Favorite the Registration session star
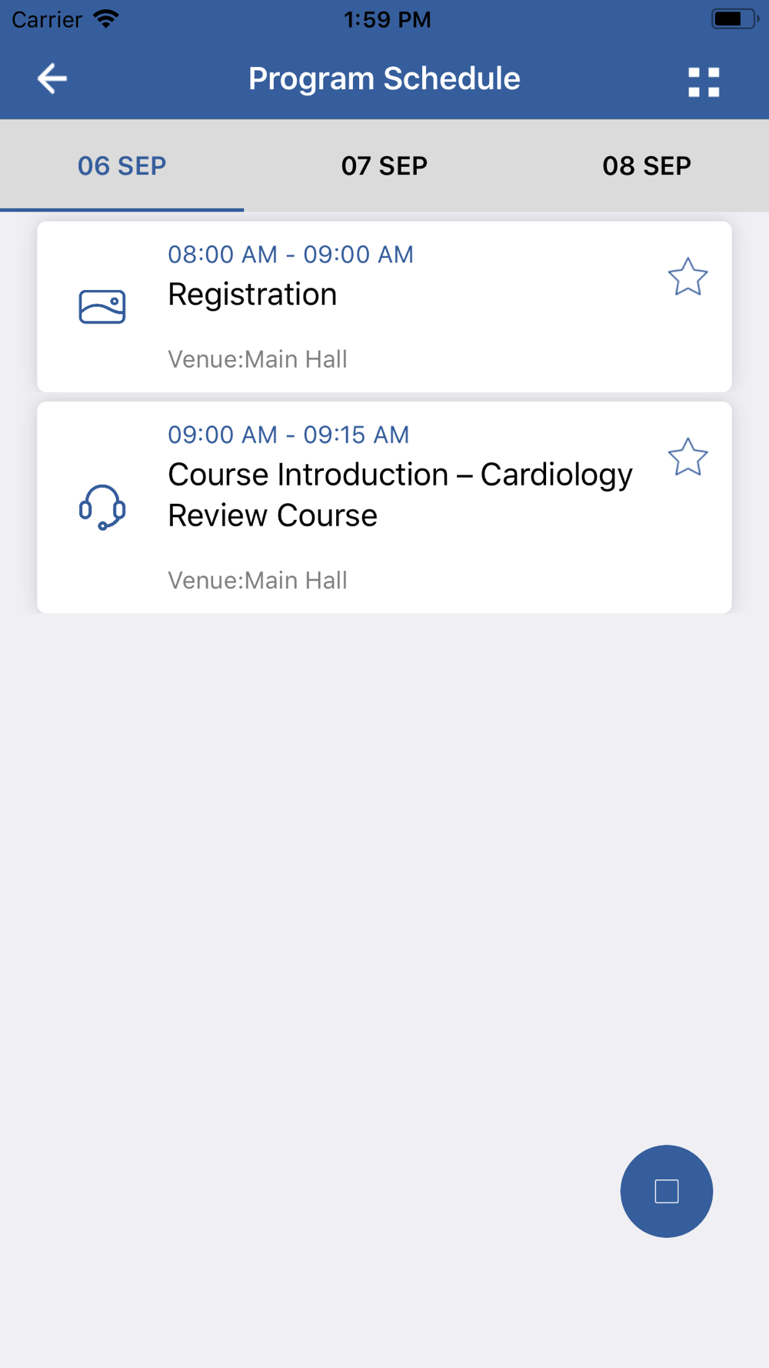 [x=687, y=277]
